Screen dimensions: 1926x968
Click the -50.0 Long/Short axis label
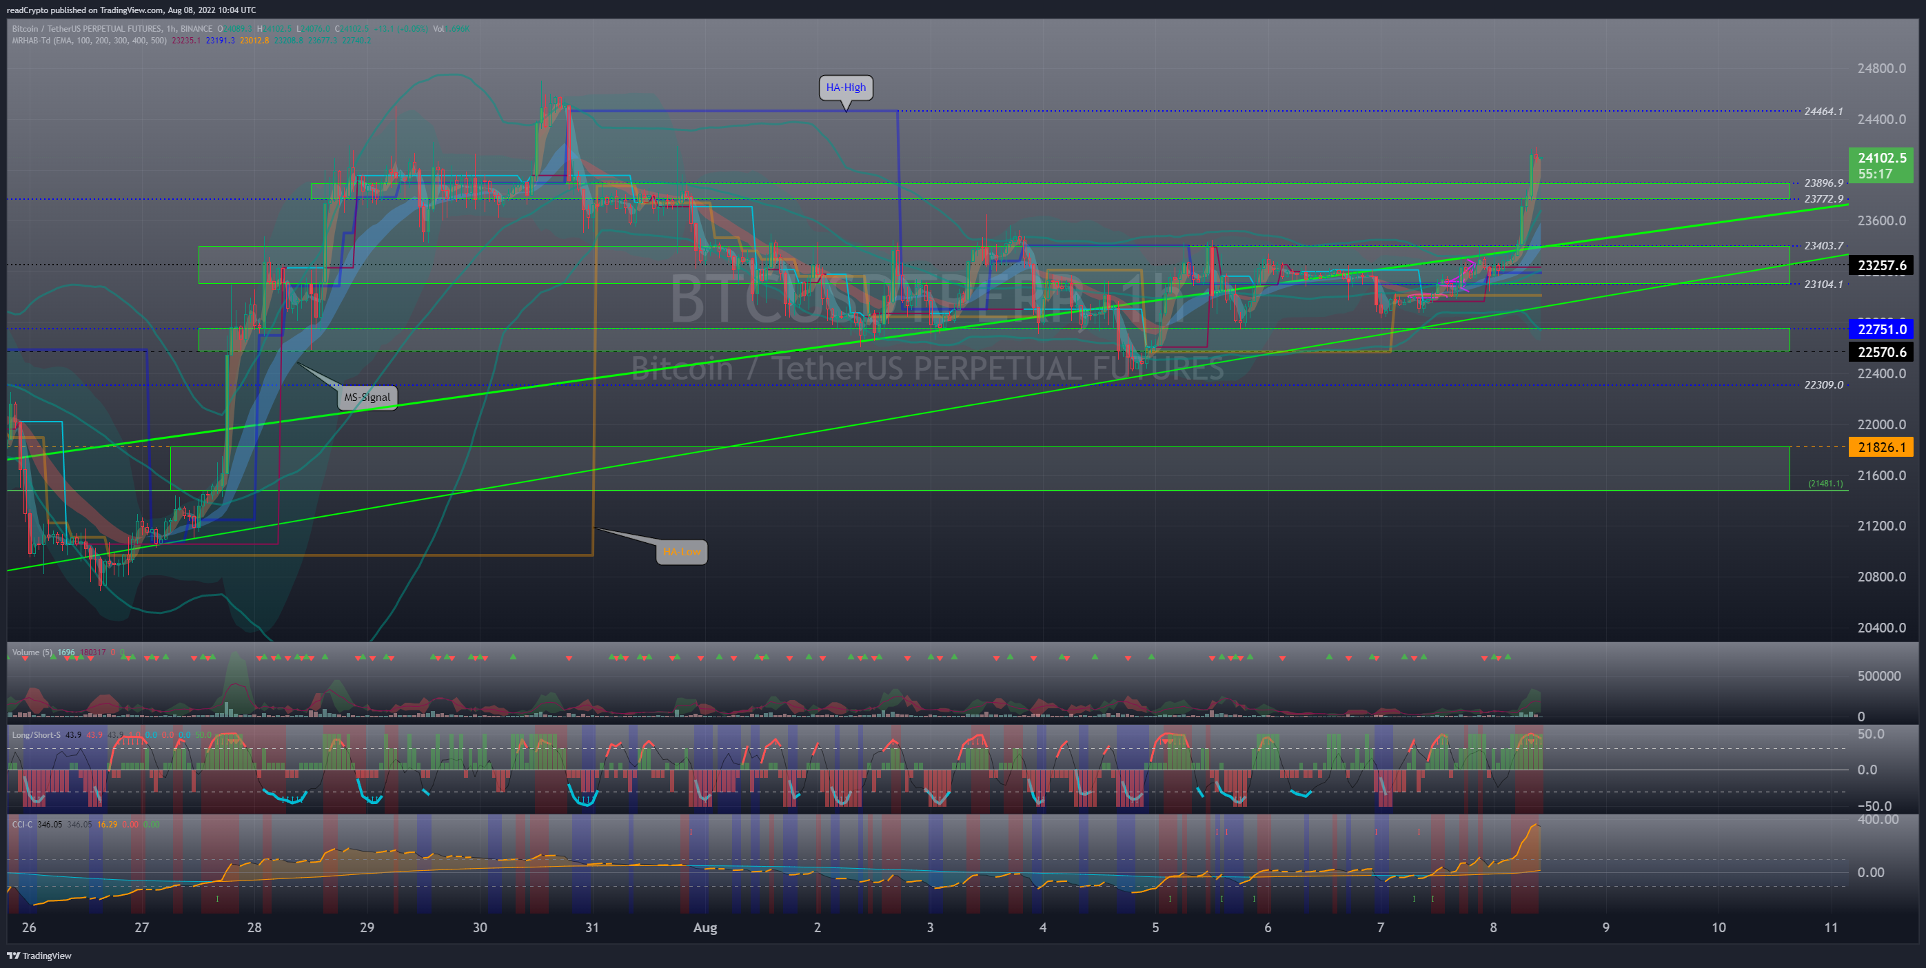click(1874, 806)
